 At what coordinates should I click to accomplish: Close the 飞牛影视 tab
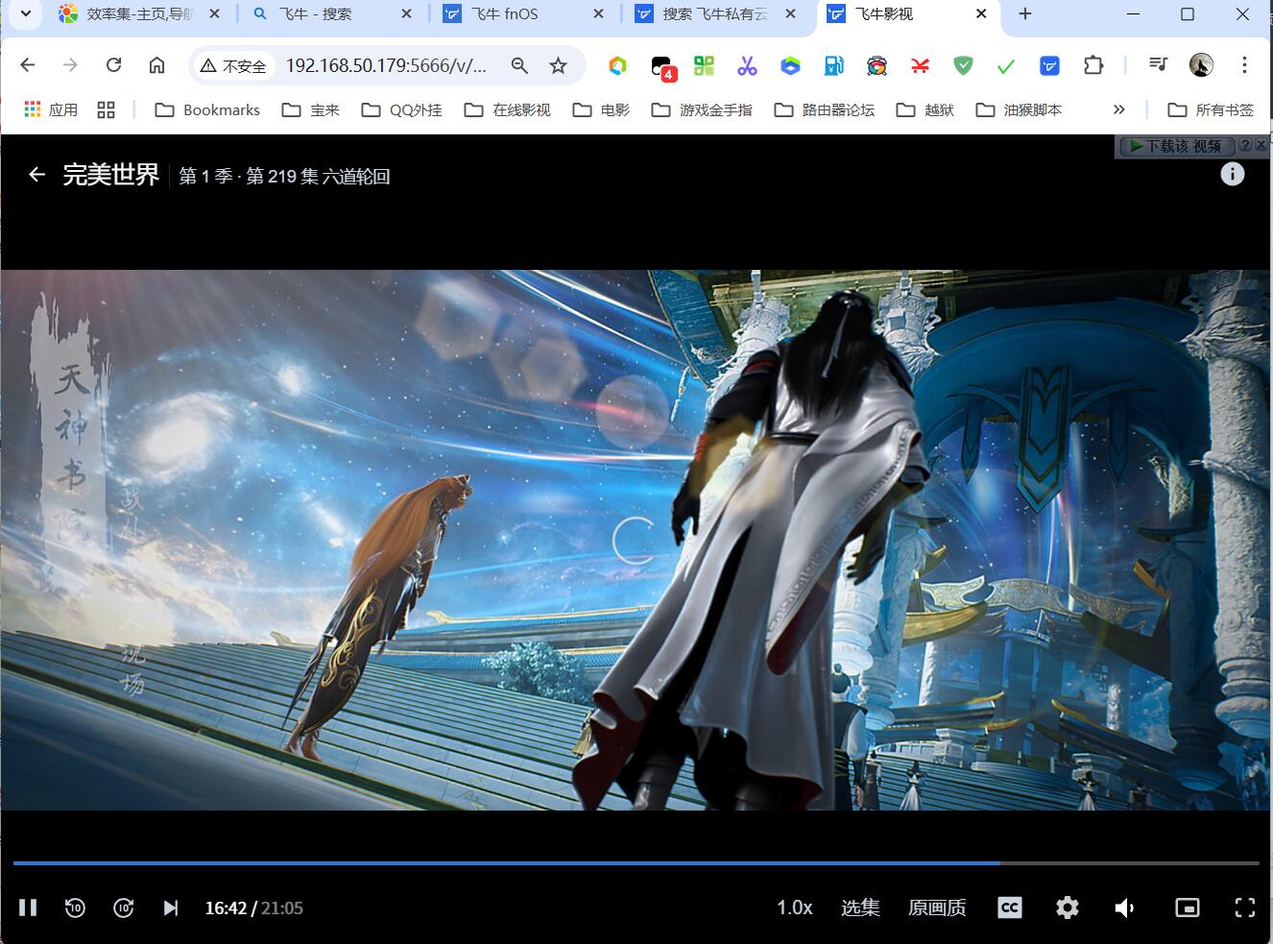pyautogui.click(x=981, y=14)
